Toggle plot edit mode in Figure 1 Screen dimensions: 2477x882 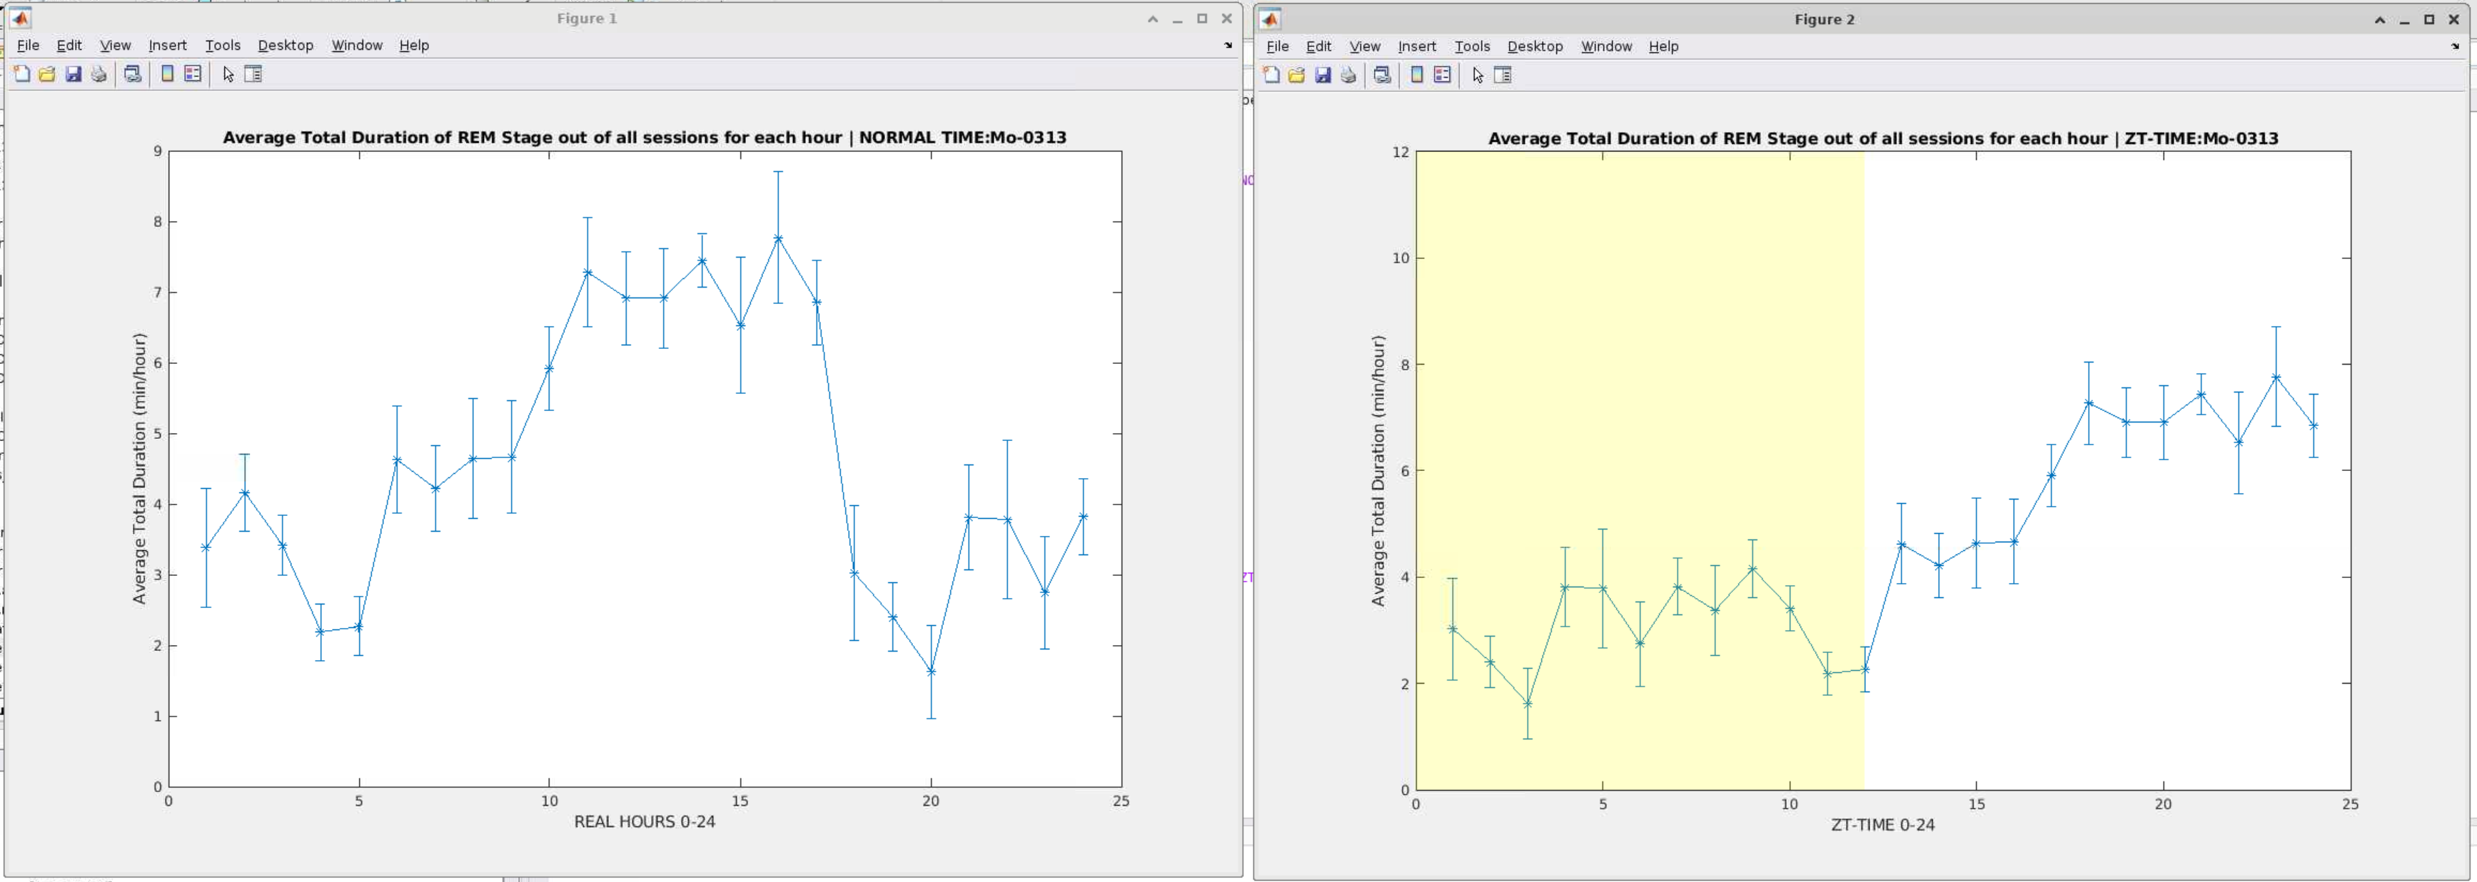[228, 74]
